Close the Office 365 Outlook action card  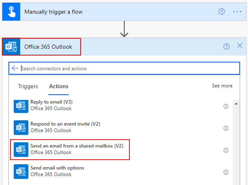[x=240, y=46]
